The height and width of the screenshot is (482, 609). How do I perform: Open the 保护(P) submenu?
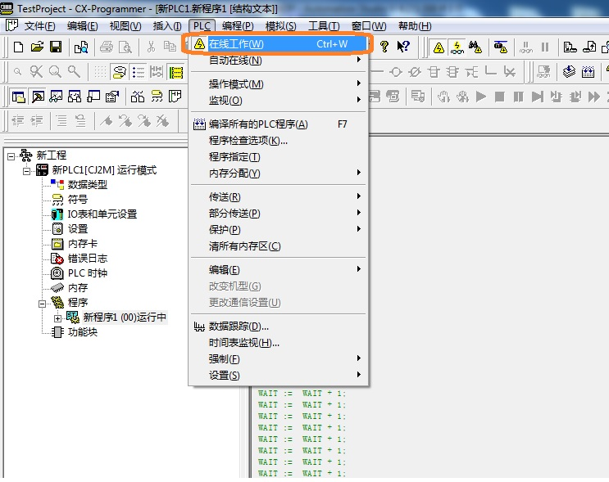278,229
